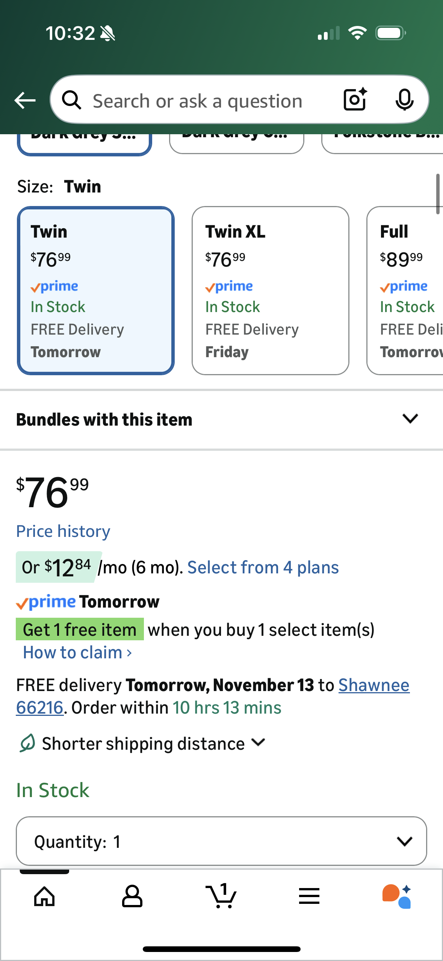This screenshot has width=443, height=961.
Task: Click Select from 4 plans link
Action: pos(263,567)
